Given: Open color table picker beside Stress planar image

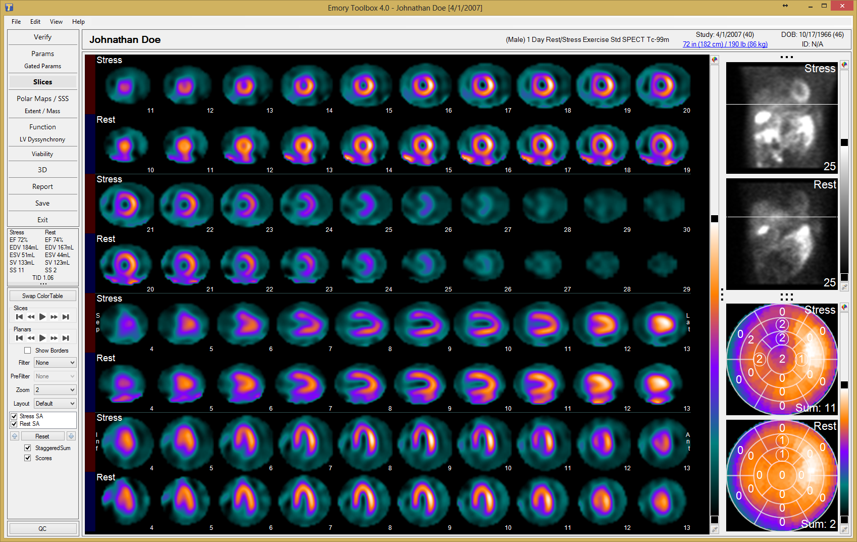Looking at the screenshot, I should click(844, 65).
